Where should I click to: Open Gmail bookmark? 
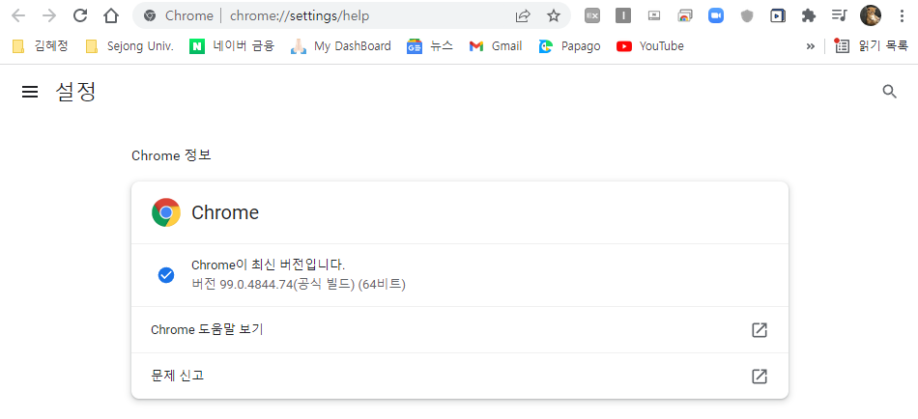[x=496, y=46]
